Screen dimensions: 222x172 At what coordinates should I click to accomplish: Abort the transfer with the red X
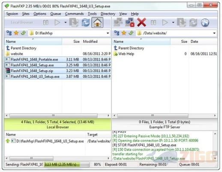pos(141,22)
